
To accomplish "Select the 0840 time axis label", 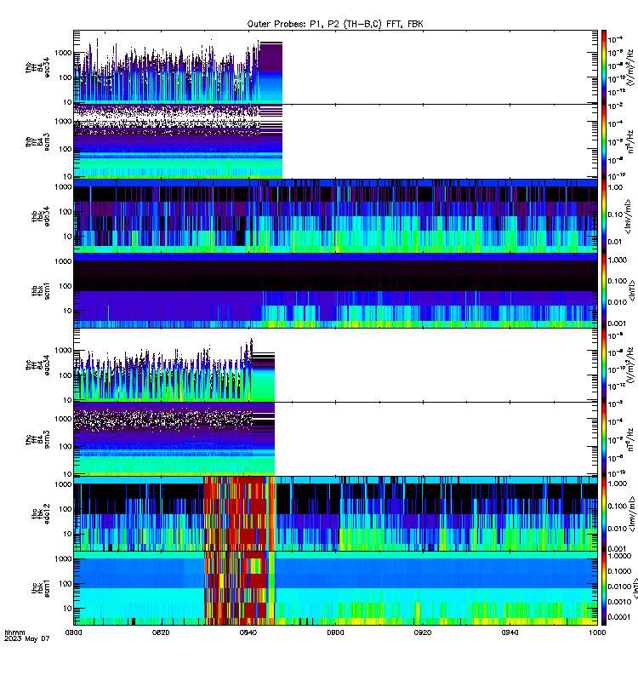I will [248, 632].
